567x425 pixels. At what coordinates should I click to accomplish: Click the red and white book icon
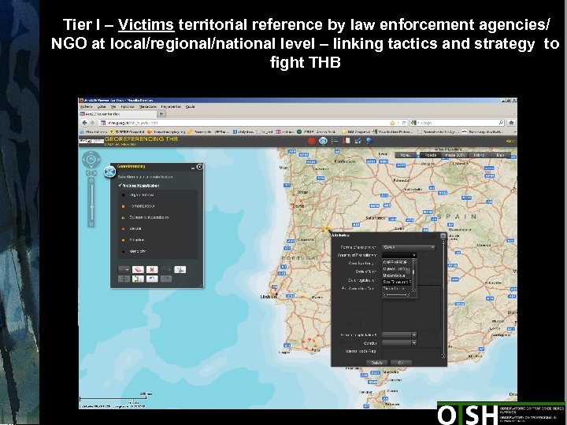(346, 141)
